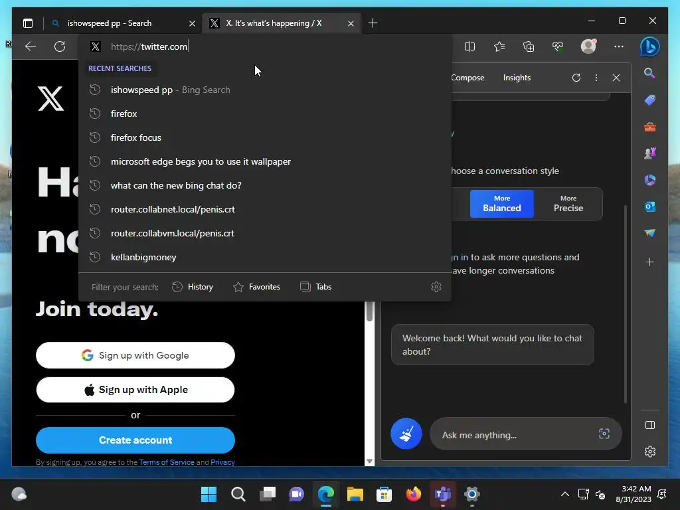Select the 'firefox' recent search

click(x=264, y=114)
